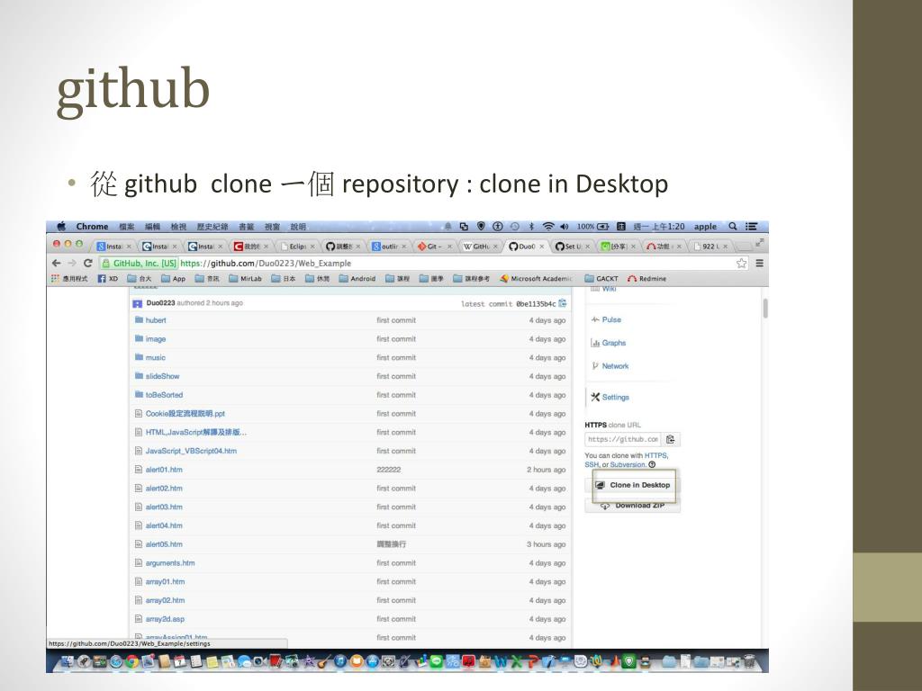Open the 歷史紀錄 menu
922x691 pixels.
point(212,226)
